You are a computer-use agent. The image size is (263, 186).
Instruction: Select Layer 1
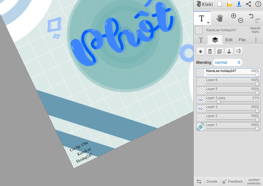[x=228, y=126]
